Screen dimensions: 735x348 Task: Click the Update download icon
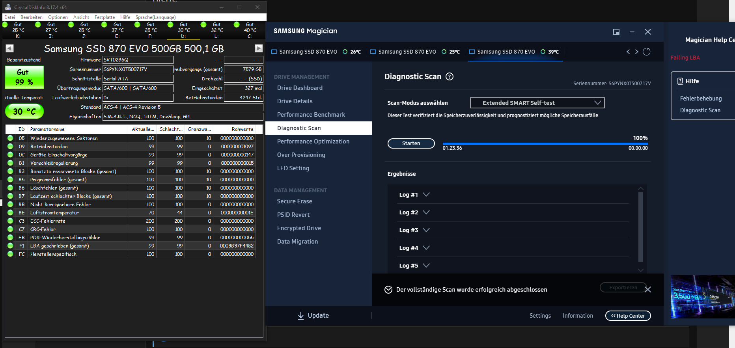[x=301, y=315]
